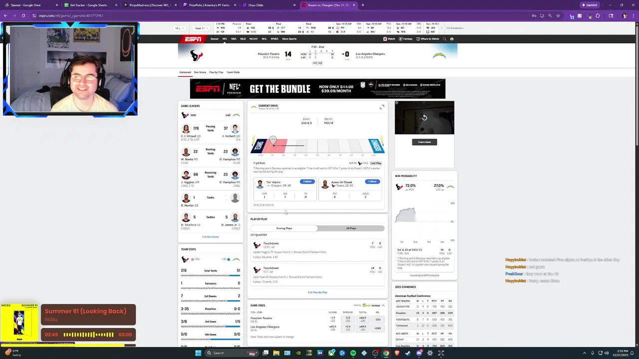Select the All Plays toggle
Image resolution: width=639 pixels, height=359 pixels.
coord(351,228)
